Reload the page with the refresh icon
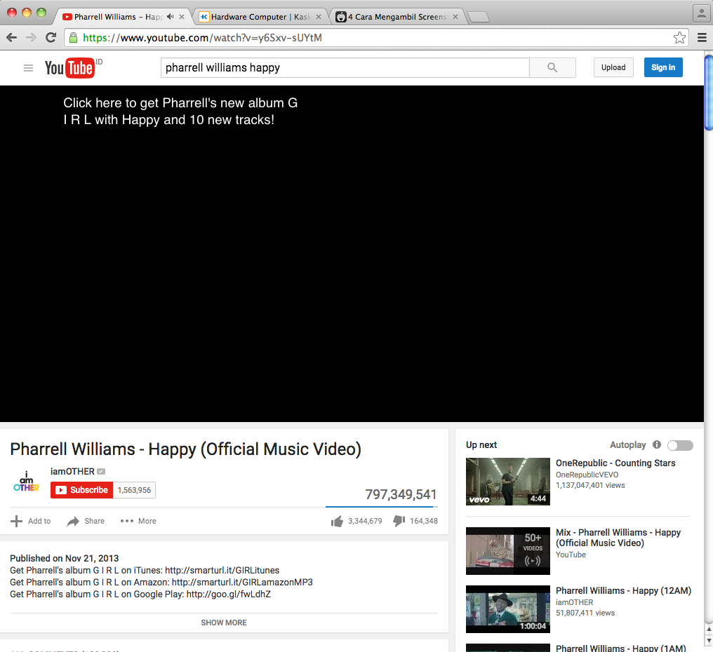This screenshot has height=652, width=713. tap(51, 38)
